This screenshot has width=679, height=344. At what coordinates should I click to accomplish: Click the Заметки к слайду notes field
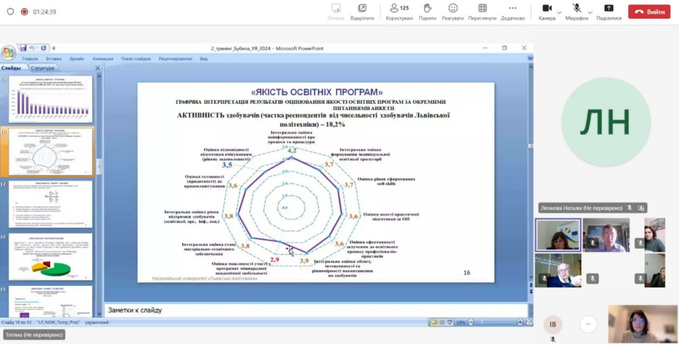tap(316, 310)
